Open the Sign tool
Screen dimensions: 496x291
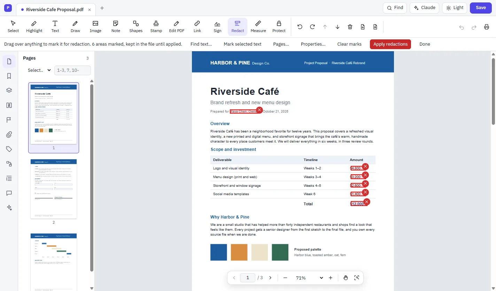coord(217,27)
